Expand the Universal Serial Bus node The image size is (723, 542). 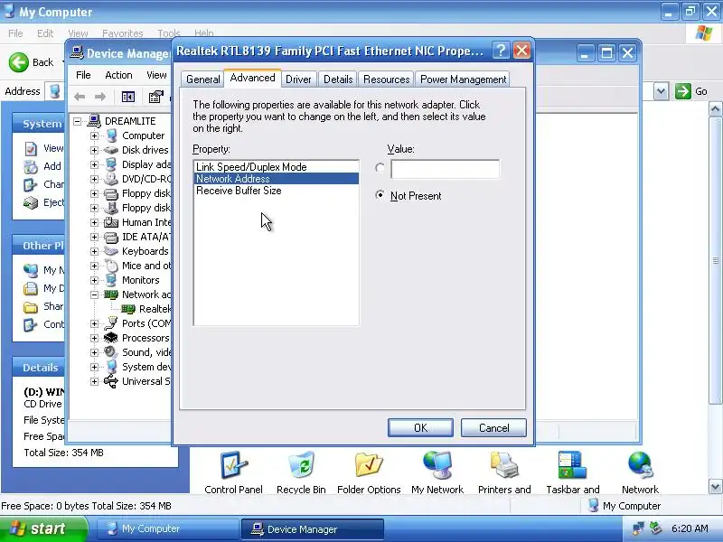(x=95, y=381)
